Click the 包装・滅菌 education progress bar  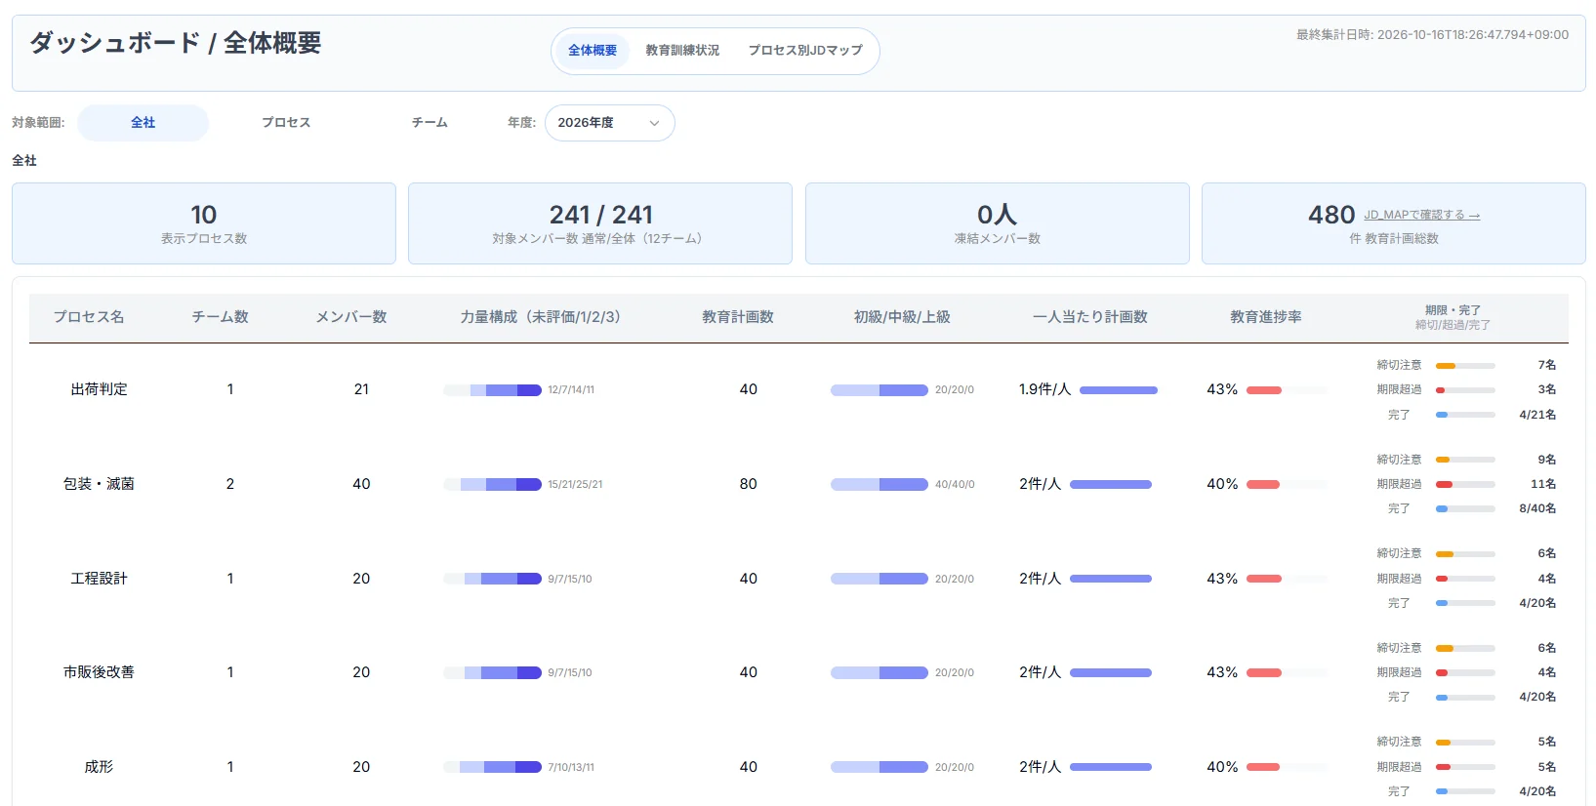[1287, 484]
